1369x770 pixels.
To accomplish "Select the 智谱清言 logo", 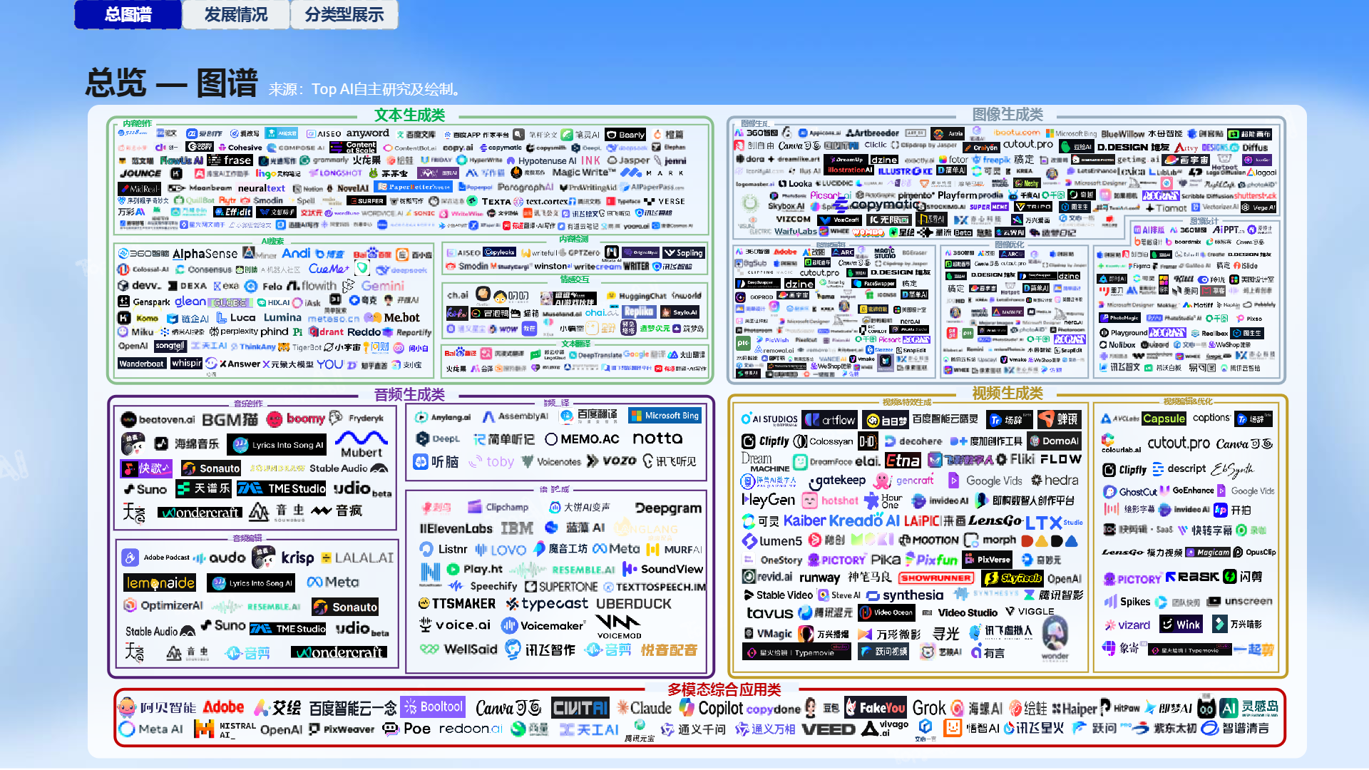I will (1234, 728).
